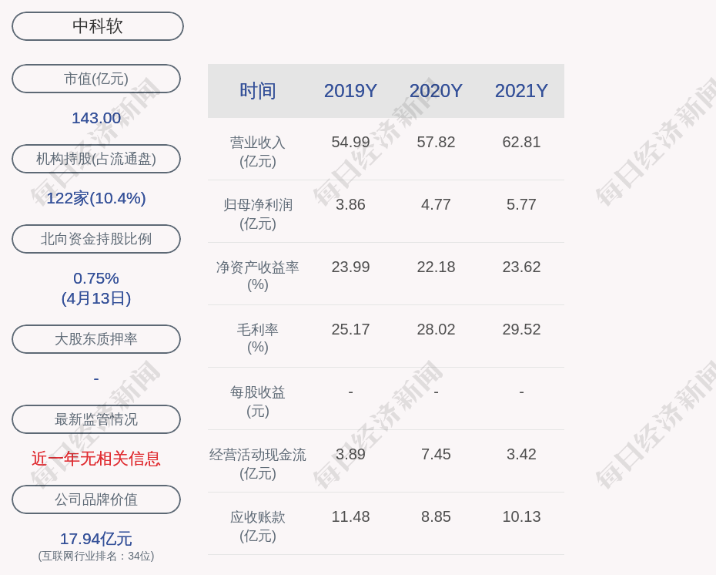Click the 经营活动现金流(亿元) row label
Viewport: 716px width, 575px height.
coord(258,464)
